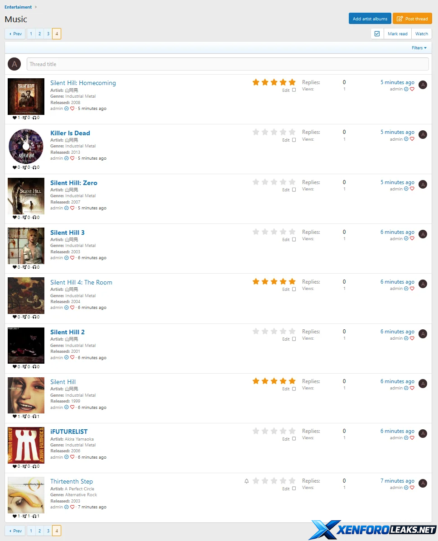Go to the previous page using the top Prev button
The height and width of the screenshot is (541, 438).
[15, 34]
